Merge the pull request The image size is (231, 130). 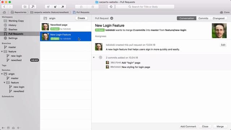pyautogui.click(x=220, y=126)
